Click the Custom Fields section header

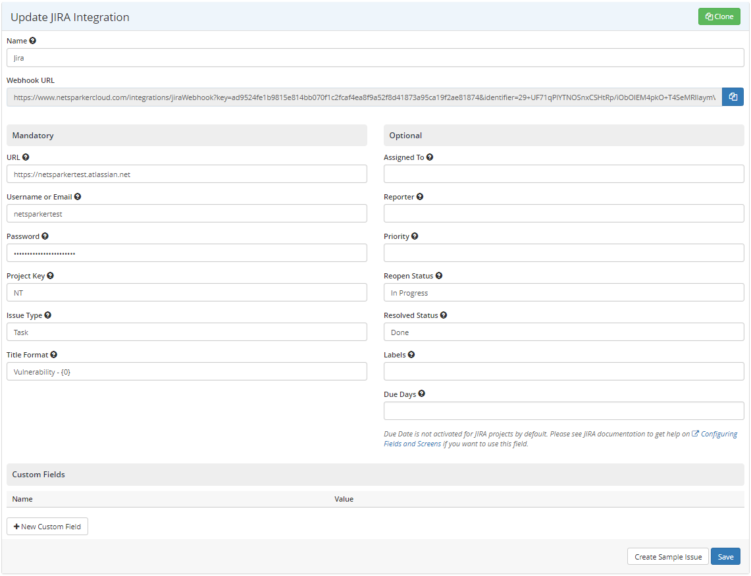[375, 475]
